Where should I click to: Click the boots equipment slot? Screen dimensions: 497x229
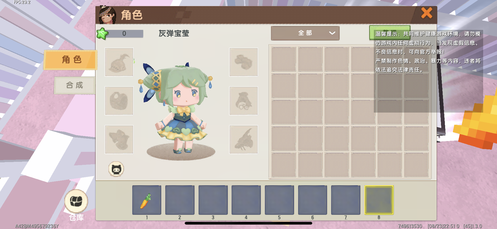click(244, 62)
